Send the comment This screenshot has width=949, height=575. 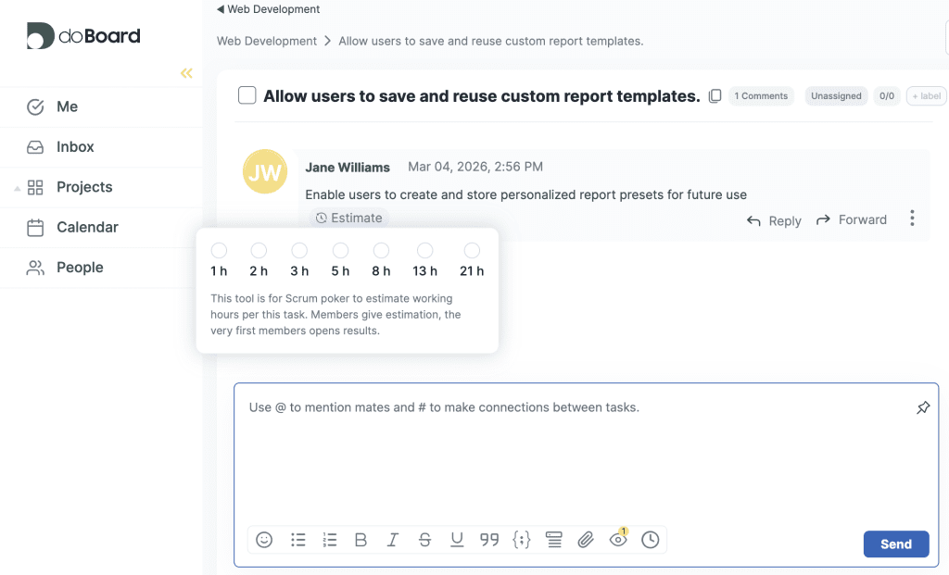pyautogui.click(x=895, y=544)
